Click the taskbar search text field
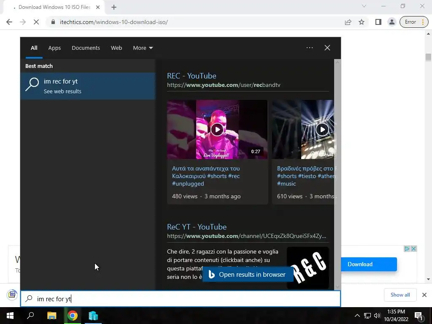The height and width of the screenshot is (324, 432). (181, 299)
